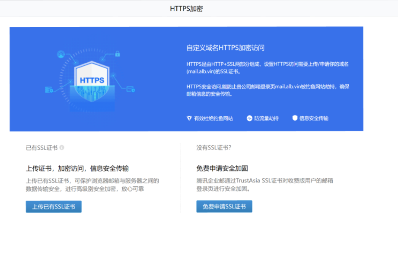Viewport: 398px width, 256px height.
Task: Click the TrustAsia SSL description paragraph
Action: (264, 185)
